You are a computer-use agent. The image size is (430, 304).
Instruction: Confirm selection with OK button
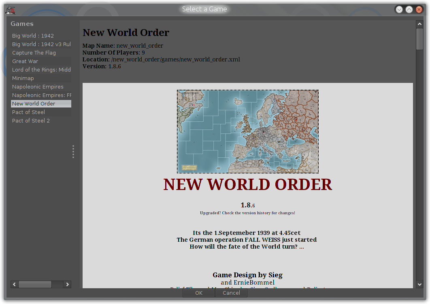[x=198, y=293]
